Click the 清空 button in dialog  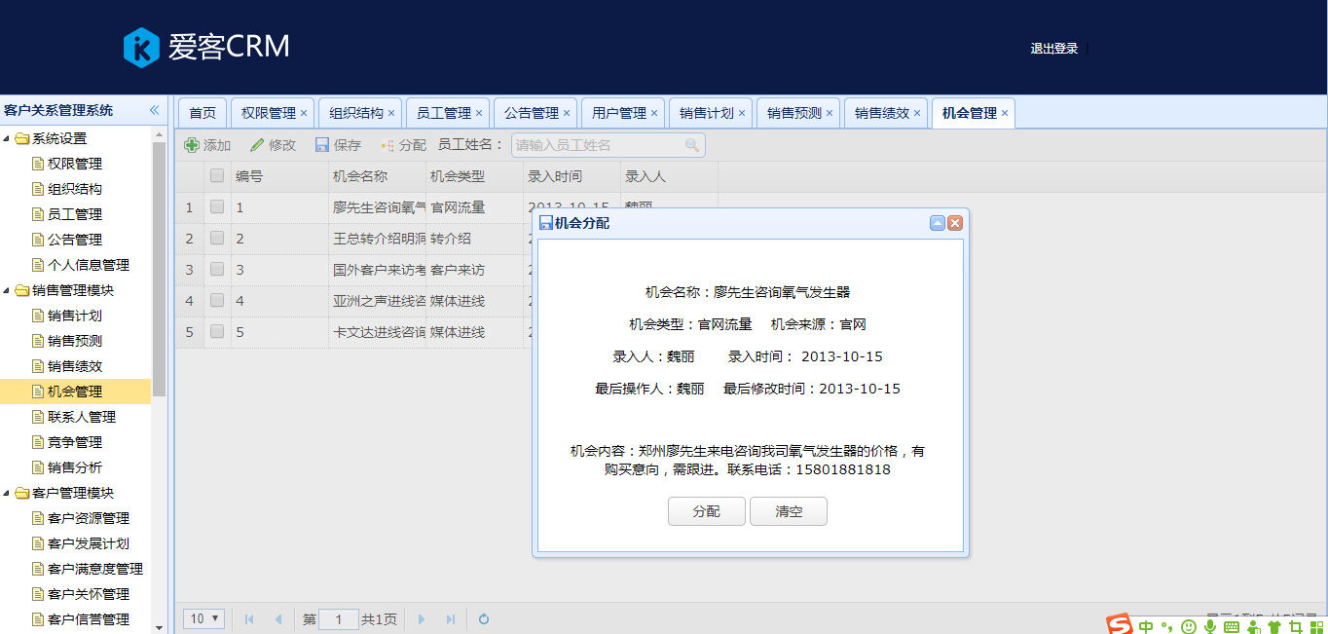click(x=789, y=511)
